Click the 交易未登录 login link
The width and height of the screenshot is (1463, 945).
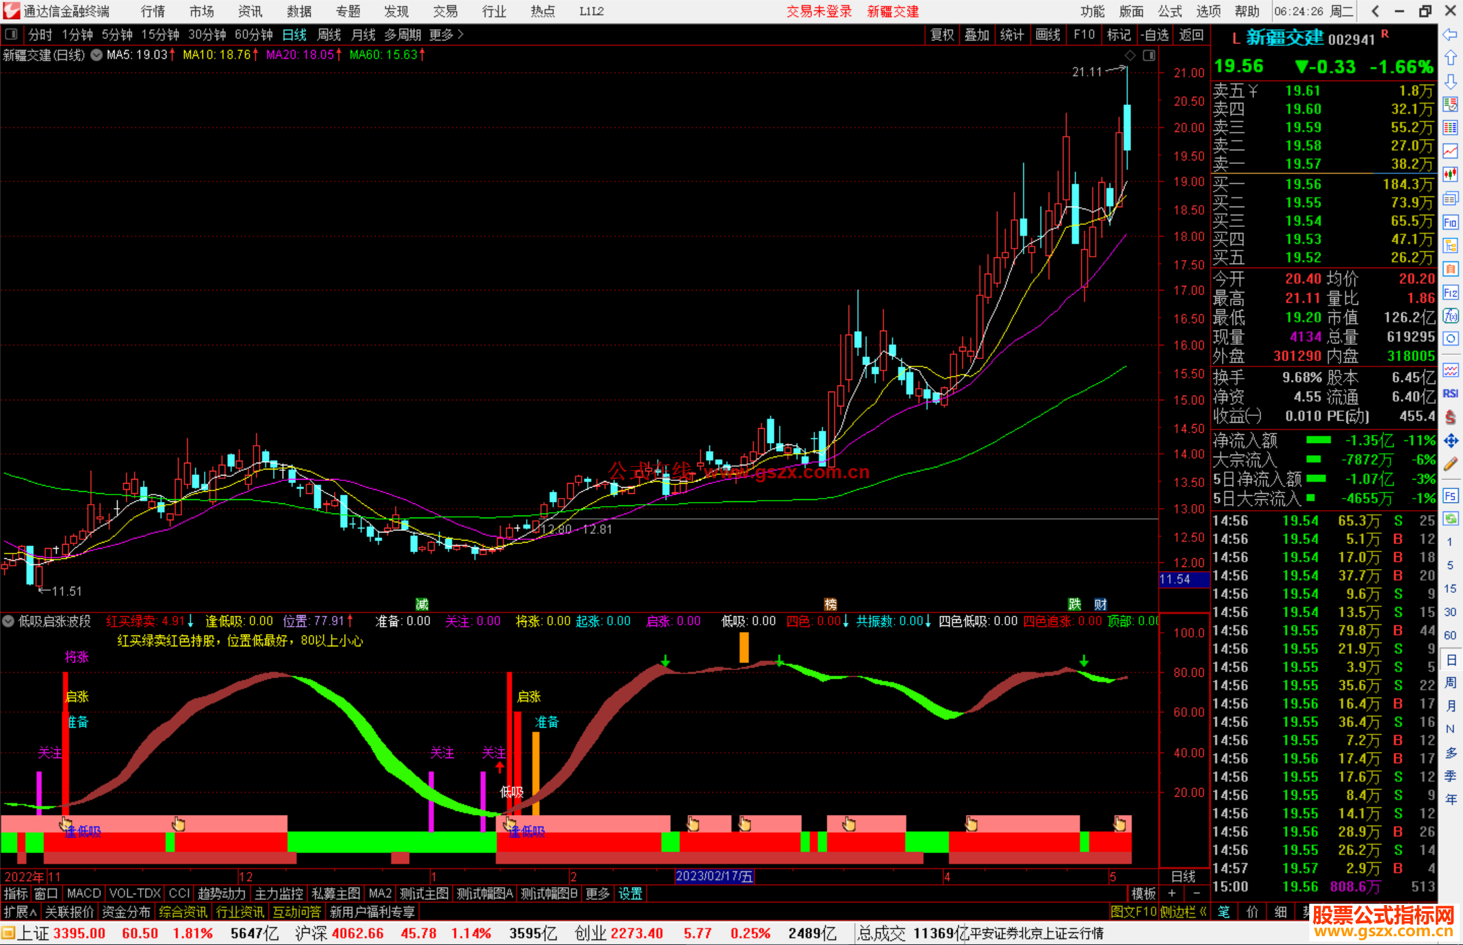[819, 12]
